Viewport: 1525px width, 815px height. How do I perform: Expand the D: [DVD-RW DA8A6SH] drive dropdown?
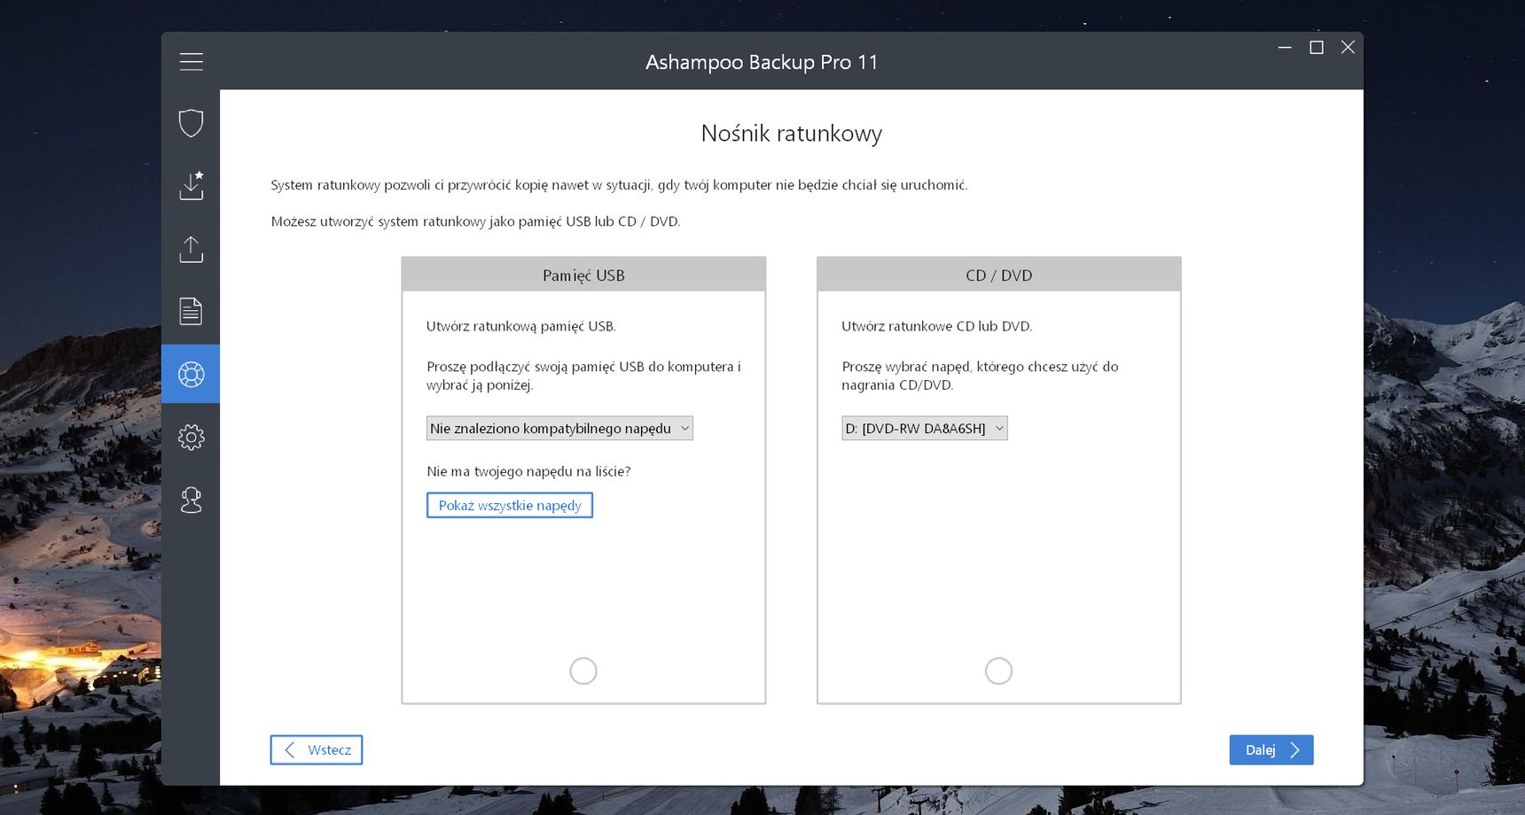coord(925,428)
